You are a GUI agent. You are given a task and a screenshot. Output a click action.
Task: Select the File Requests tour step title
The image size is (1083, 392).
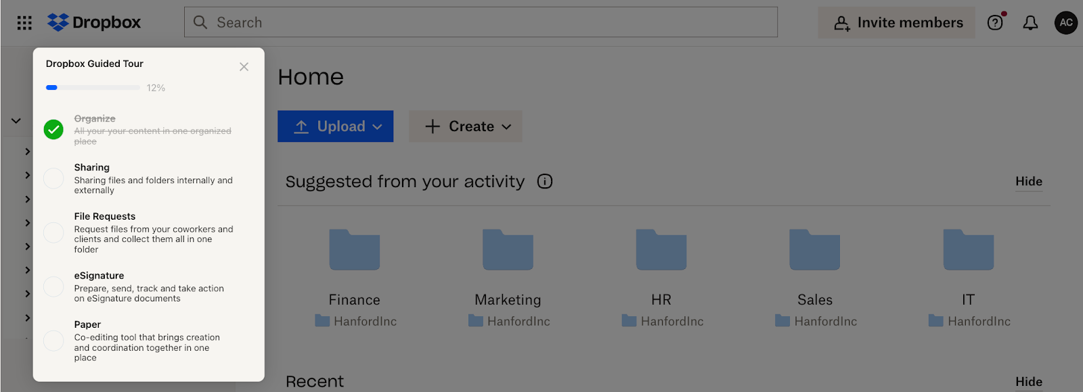[x=105, y=216]
